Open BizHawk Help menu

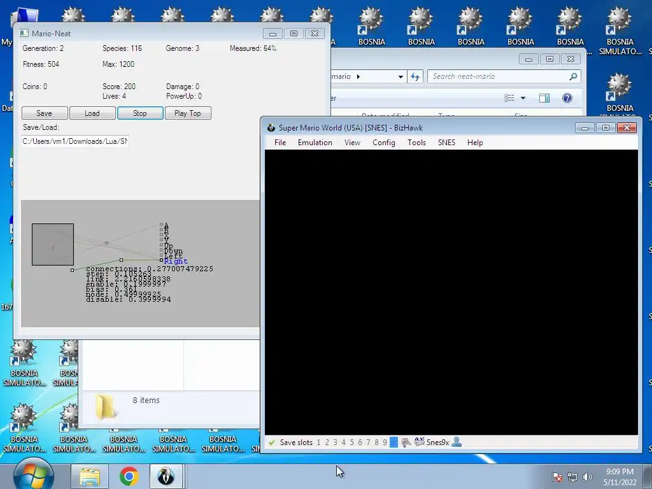pos(475,143)
